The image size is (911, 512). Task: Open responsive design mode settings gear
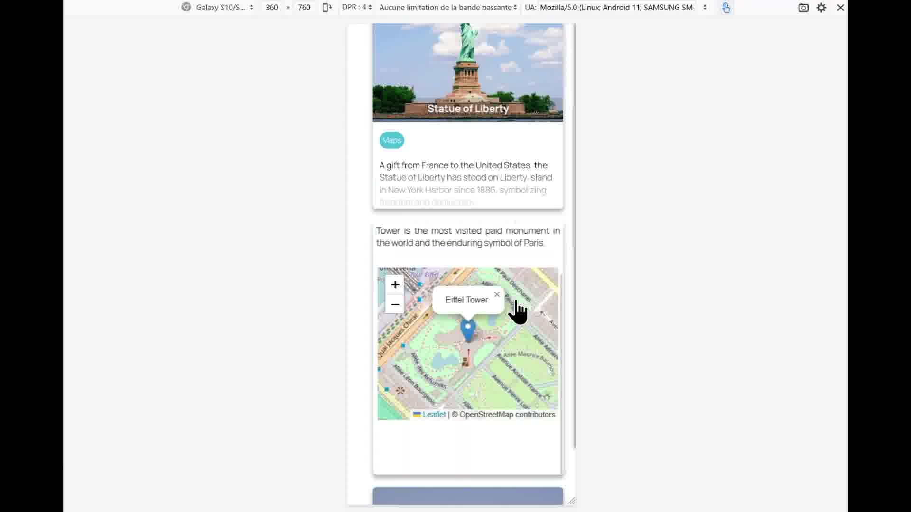tap(821, 8)
